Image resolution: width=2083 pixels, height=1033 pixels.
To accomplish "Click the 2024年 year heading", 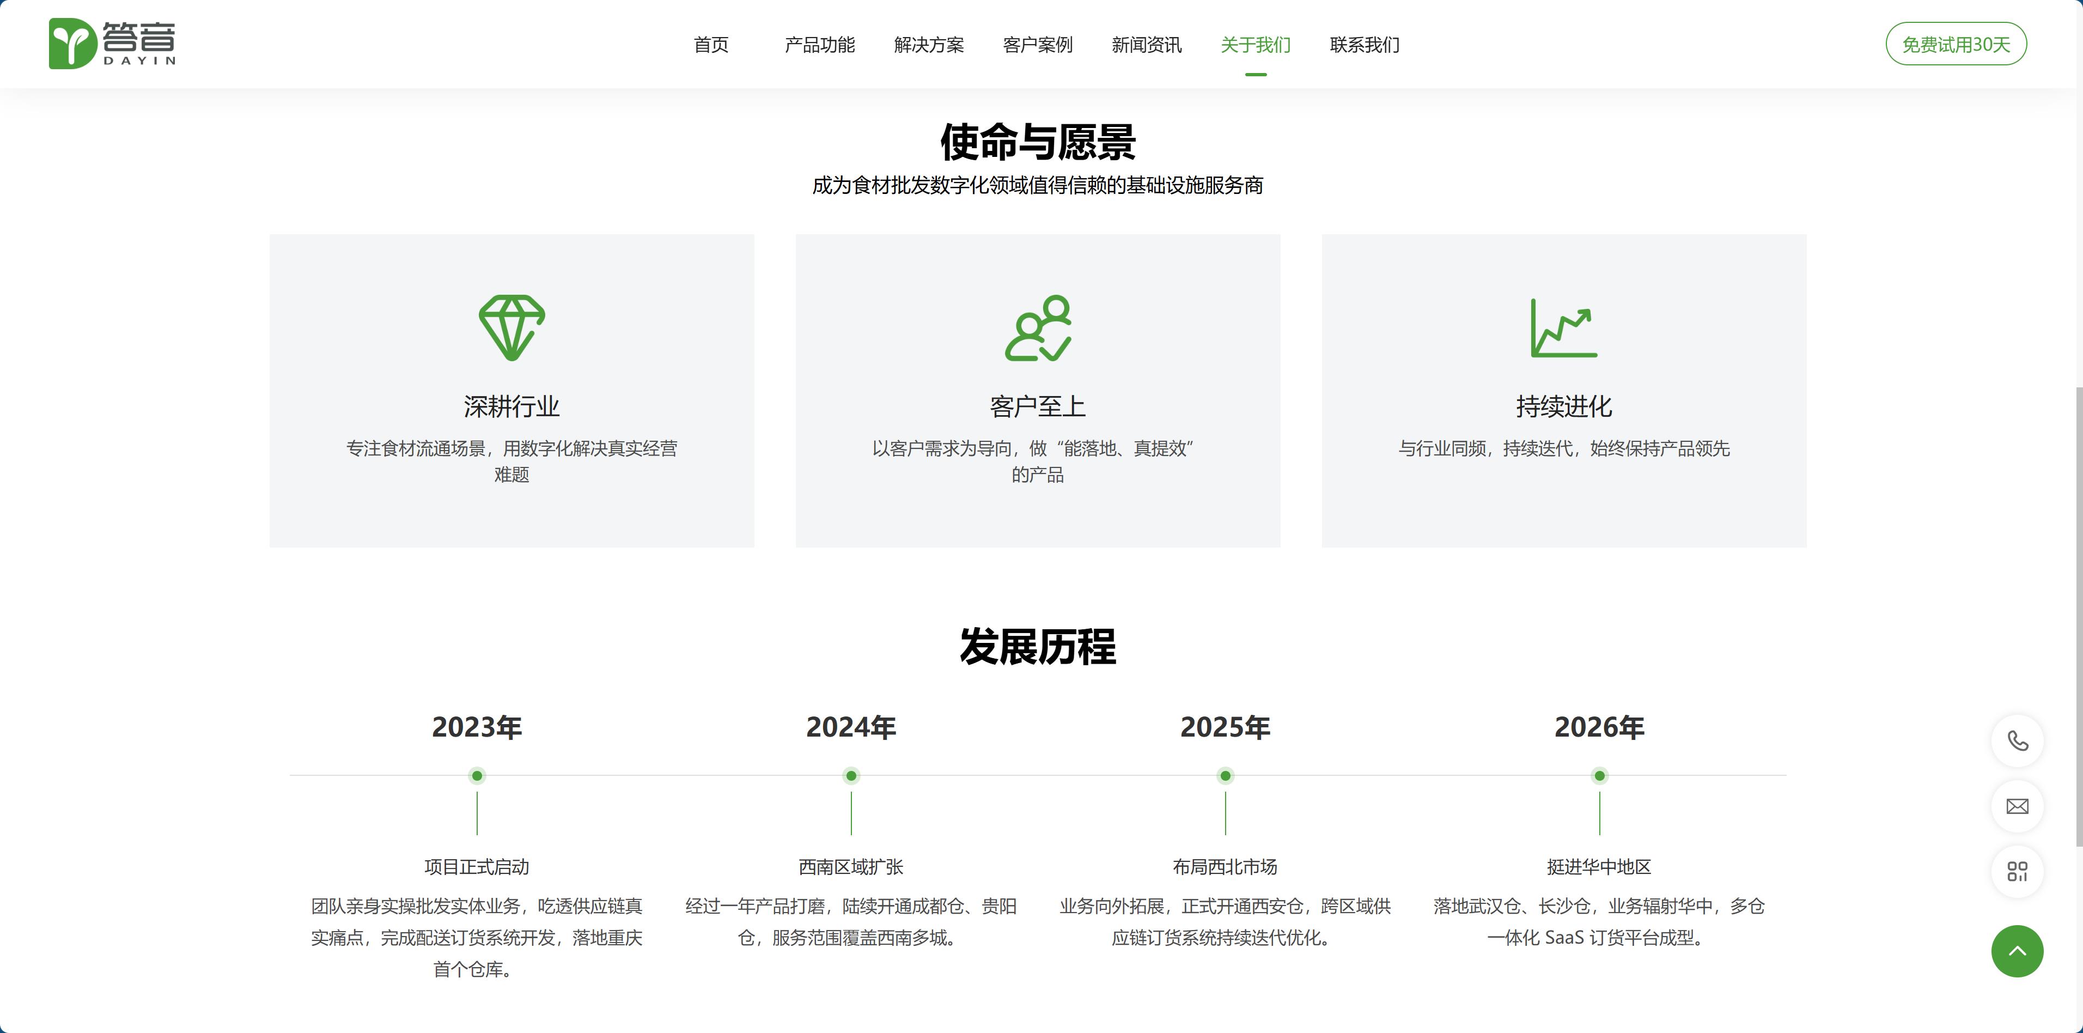I will 851,727.
